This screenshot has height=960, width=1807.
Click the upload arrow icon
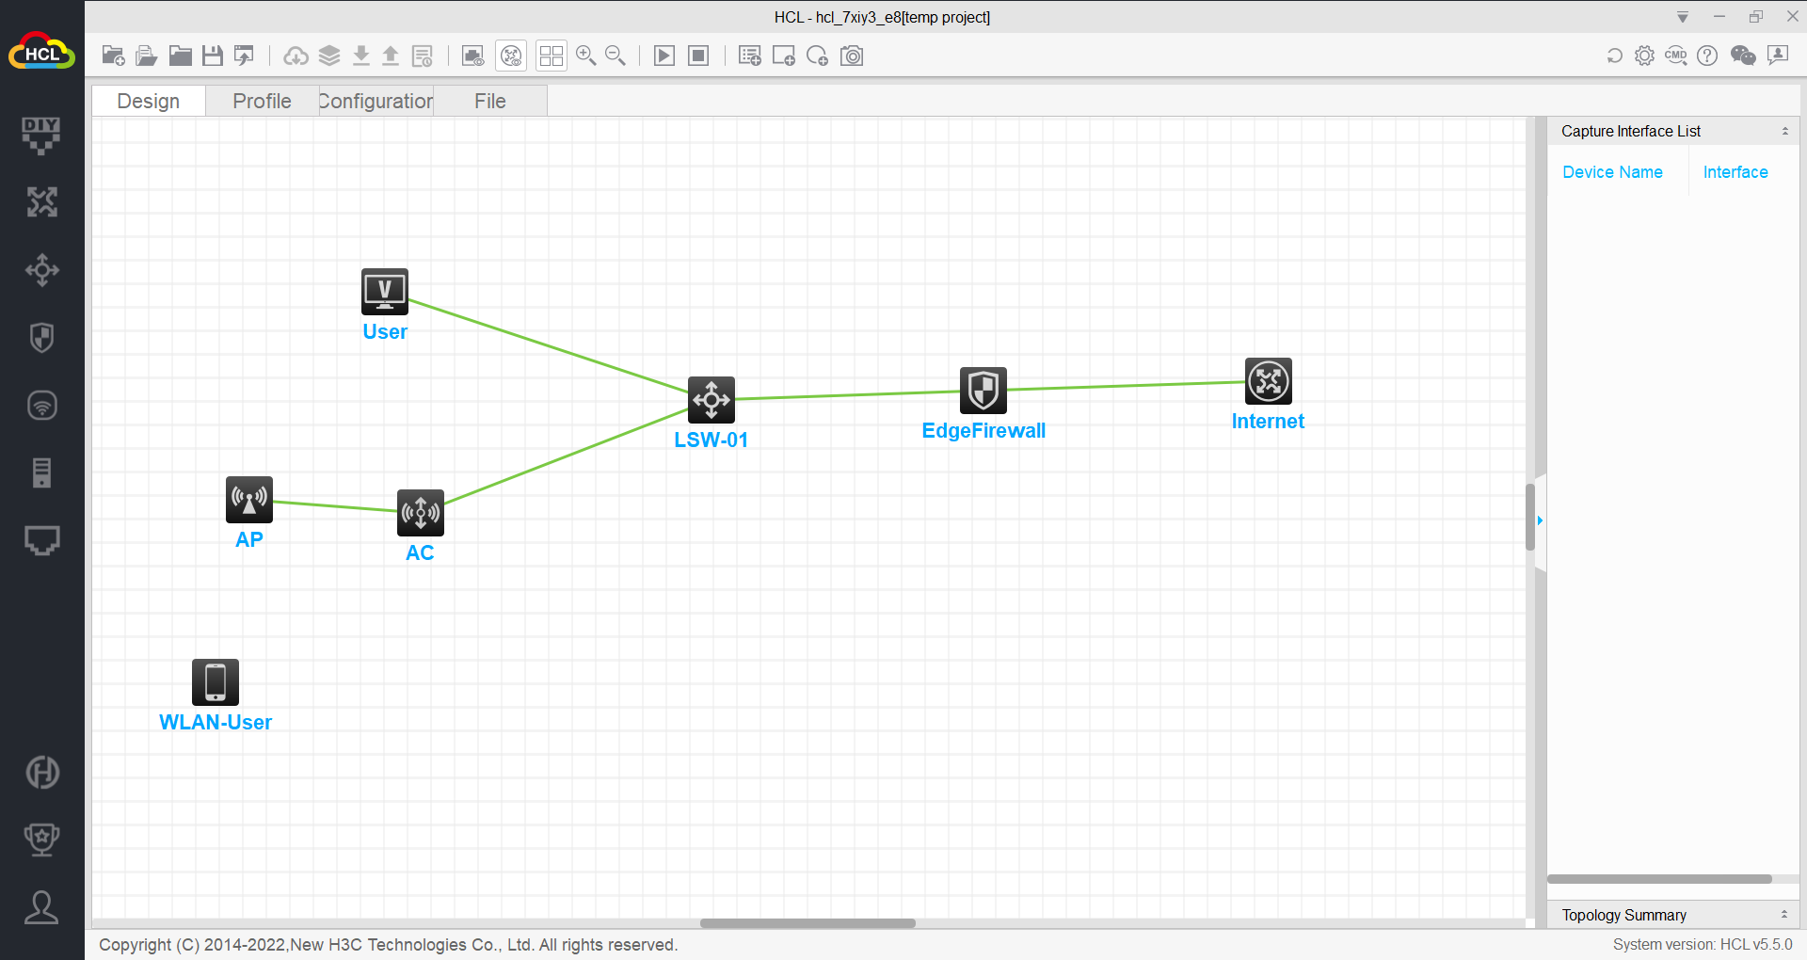(x=391, y=56)
